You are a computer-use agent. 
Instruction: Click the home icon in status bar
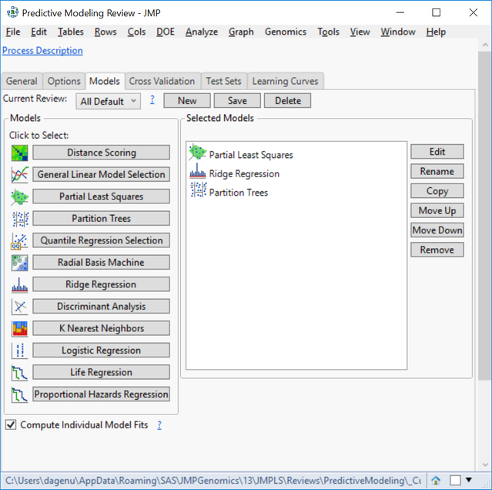[x=436, y=480]
